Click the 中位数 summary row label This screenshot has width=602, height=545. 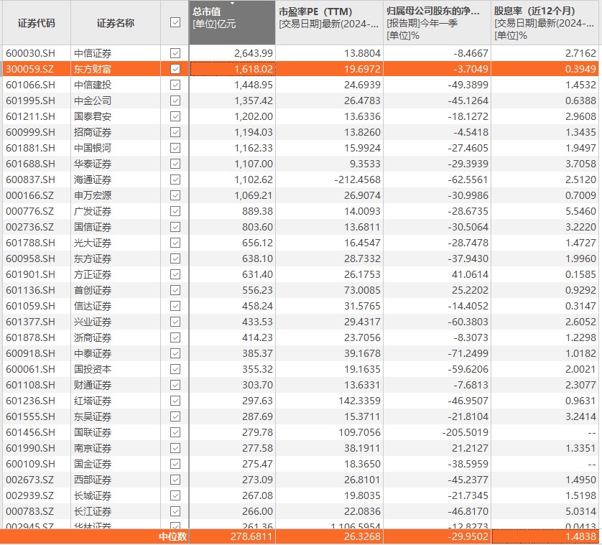(x=172, y=536)
